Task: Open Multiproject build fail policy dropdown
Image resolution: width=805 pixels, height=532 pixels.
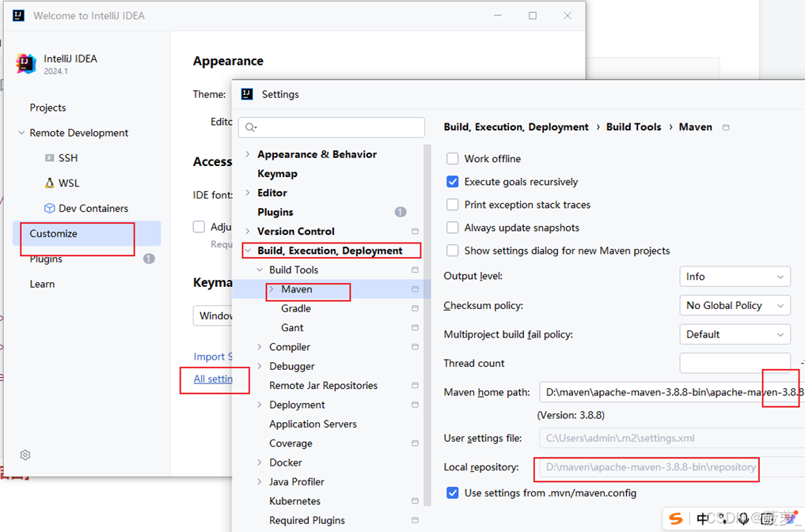Action: coord(735,334)
